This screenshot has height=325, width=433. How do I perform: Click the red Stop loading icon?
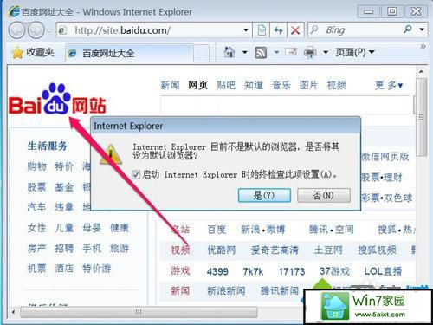295,30
